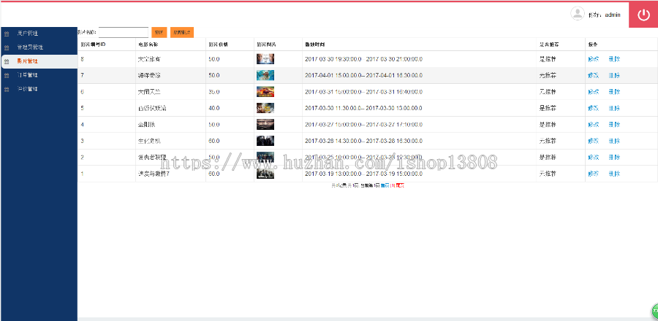
Task: Click the admin username text in header
Action: [612, 15]
